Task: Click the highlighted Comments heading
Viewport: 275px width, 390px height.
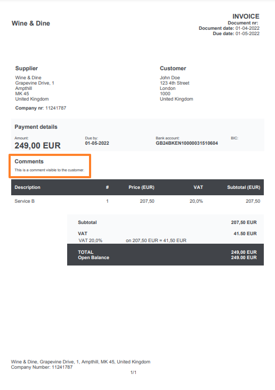Action: pos(29,161)
